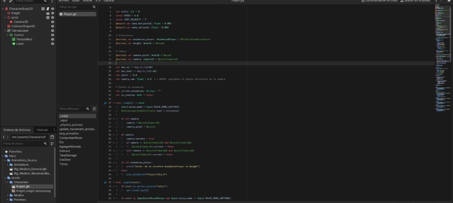Collapse the pivot tree node
Image resolution: width=453 pixels, height=203 pixels.
tap(5, 17)
